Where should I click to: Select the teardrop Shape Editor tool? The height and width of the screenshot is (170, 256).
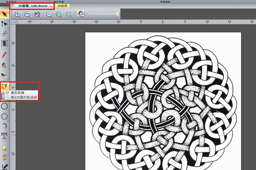coord(4,148)
